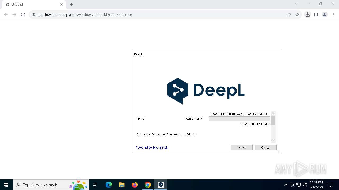Toggle Chrome side panel
Screen dimensions: 339x190
[x=316, y=15]
